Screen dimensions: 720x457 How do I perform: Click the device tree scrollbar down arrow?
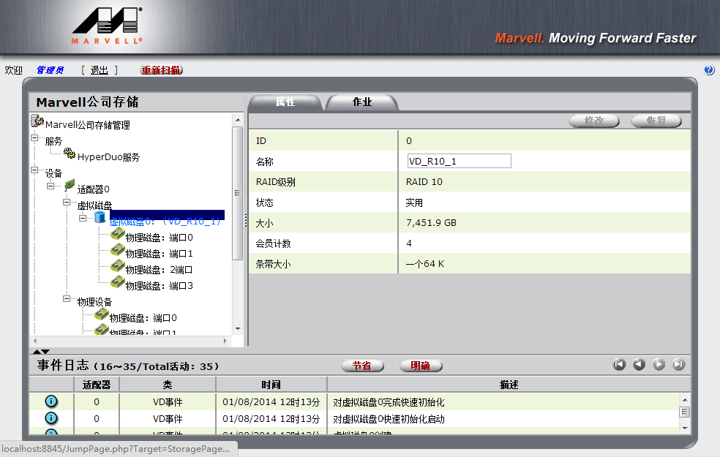(238, 328)
